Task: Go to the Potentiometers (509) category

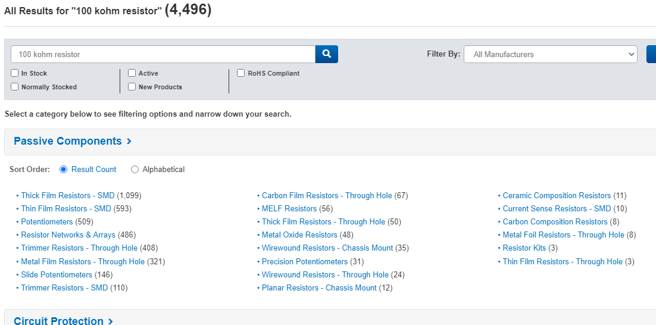Action: click(x=47, y=221)
